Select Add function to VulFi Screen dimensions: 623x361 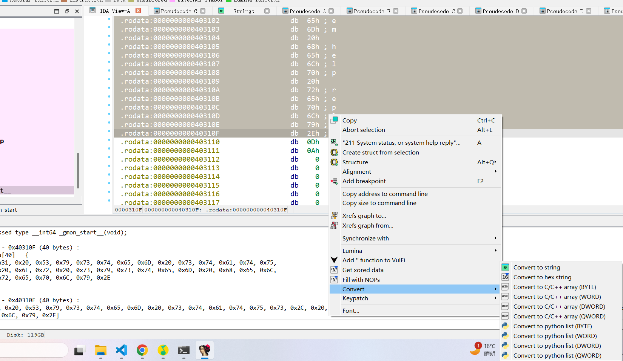tap(415, 260)
